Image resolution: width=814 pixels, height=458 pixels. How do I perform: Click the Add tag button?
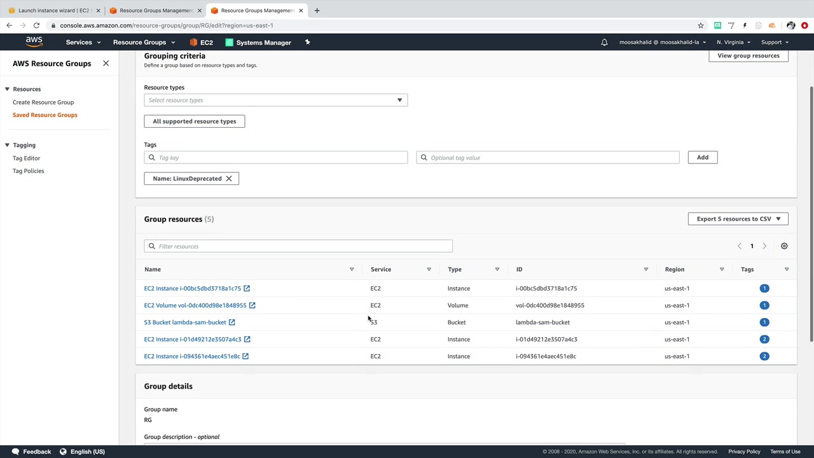(x=703, y=158)
